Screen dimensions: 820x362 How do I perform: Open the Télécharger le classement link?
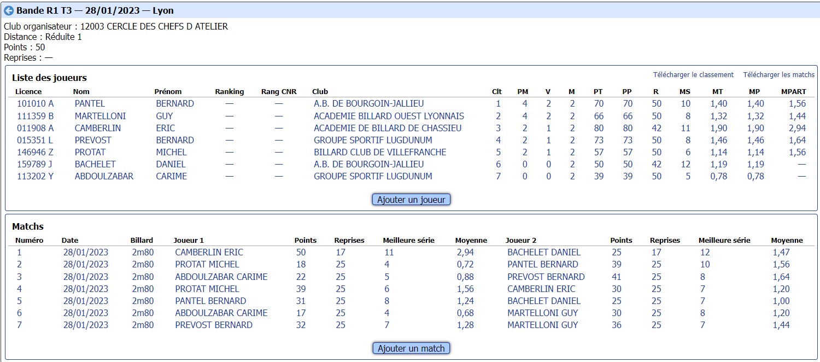coord(693,75)
